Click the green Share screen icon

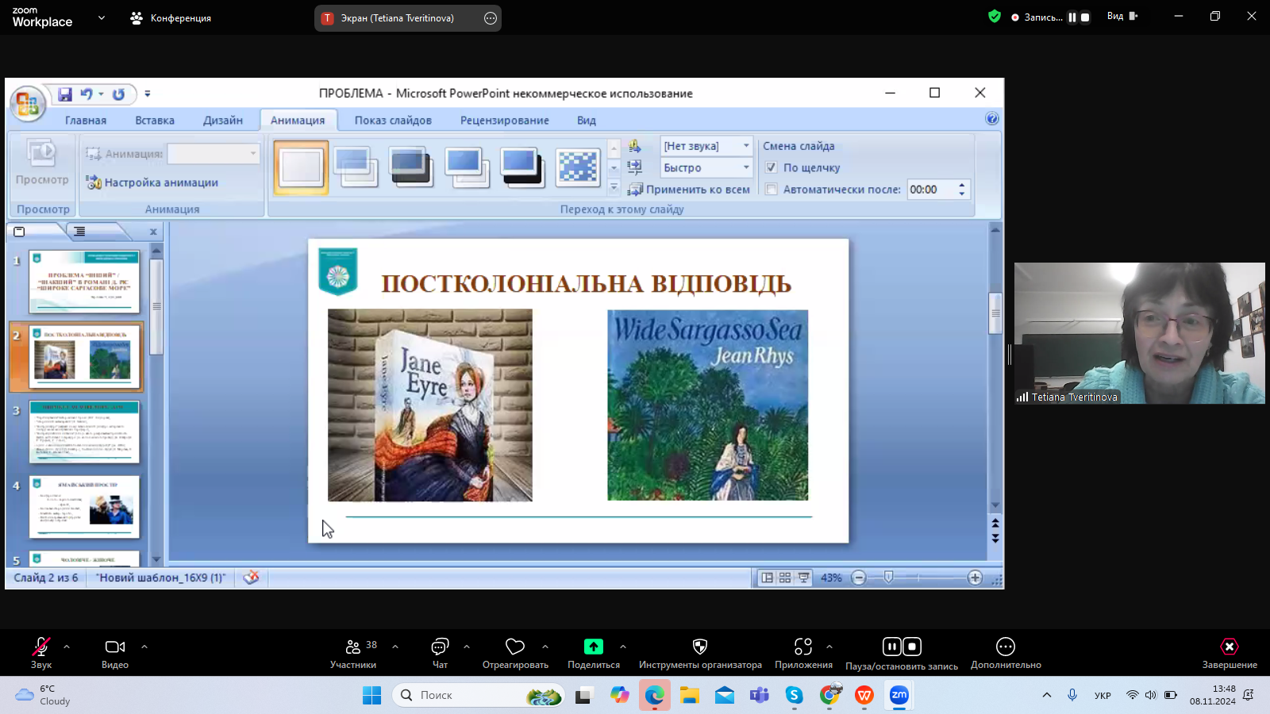(594, 647)
